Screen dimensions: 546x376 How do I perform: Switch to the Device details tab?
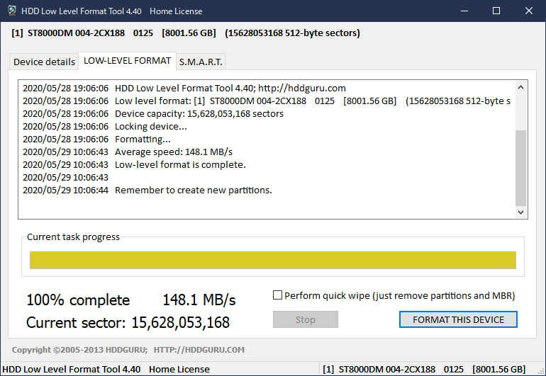pyautogui.click(x=44, y=62)
